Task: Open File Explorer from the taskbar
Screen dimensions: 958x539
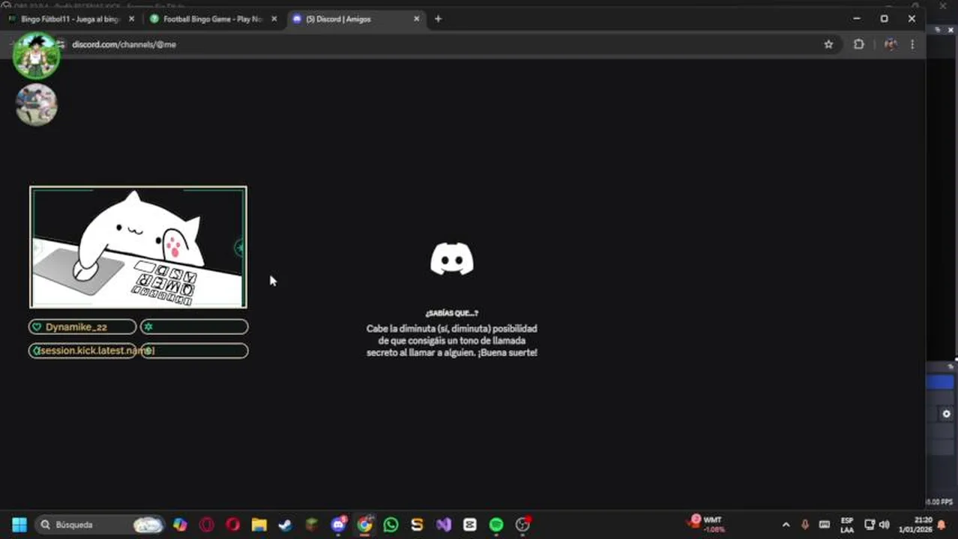Action: pyautogui.click(x=259, y=525)
